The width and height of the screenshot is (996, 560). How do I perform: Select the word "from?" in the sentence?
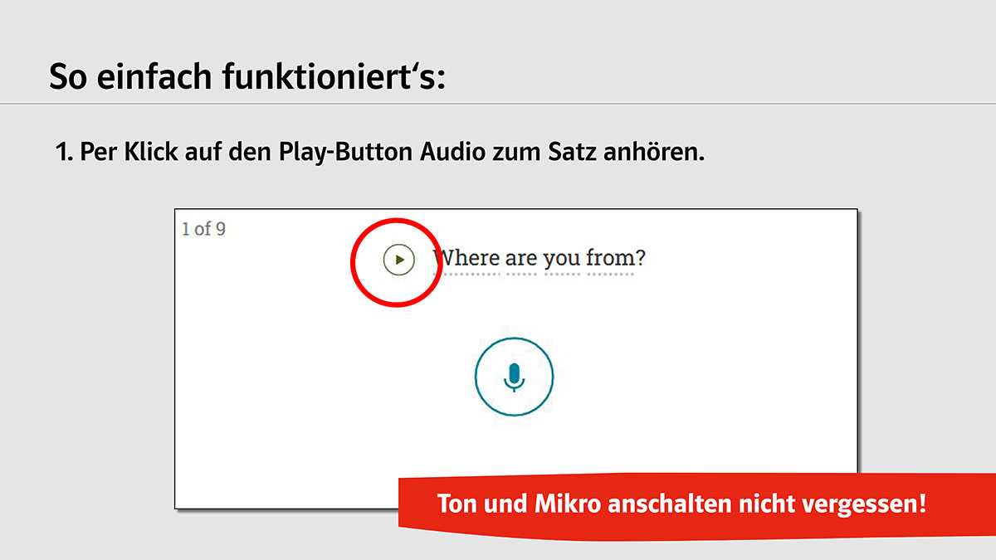tap(616, 258)
